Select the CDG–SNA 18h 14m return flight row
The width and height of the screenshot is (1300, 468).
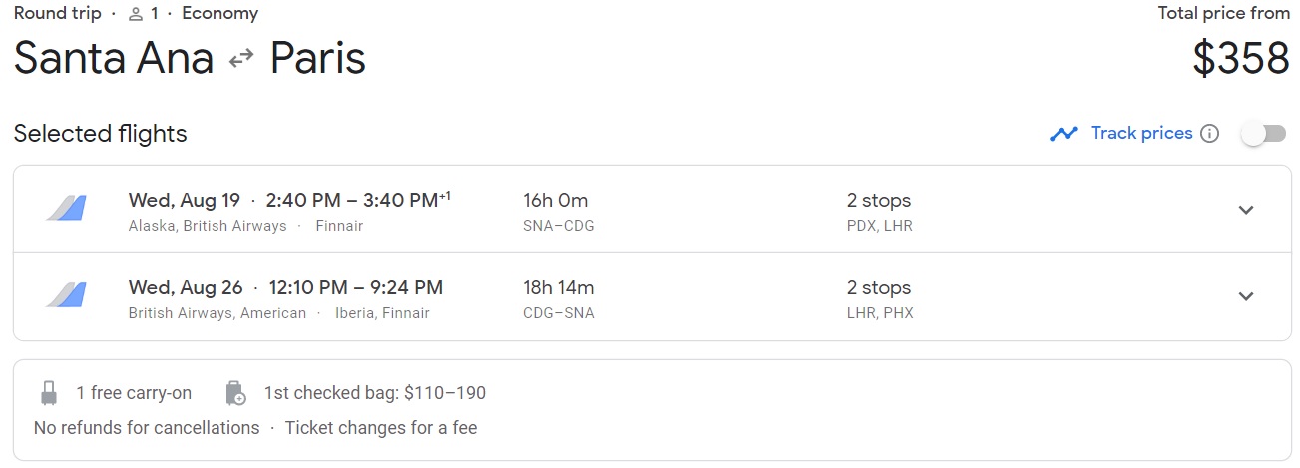559,296
